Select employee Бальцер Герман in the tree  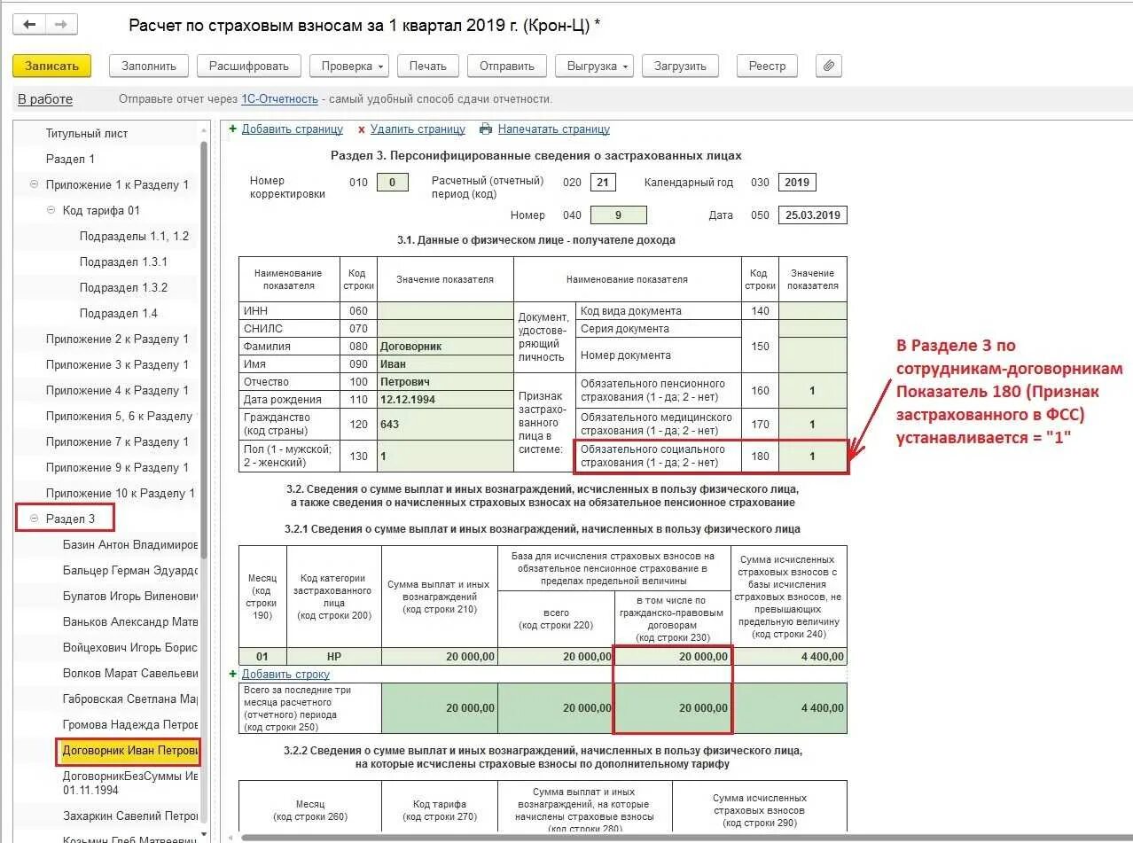tap(130, 570)
